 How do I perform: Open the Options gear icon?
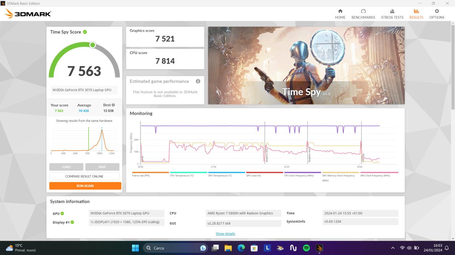[x=437, y=12]
